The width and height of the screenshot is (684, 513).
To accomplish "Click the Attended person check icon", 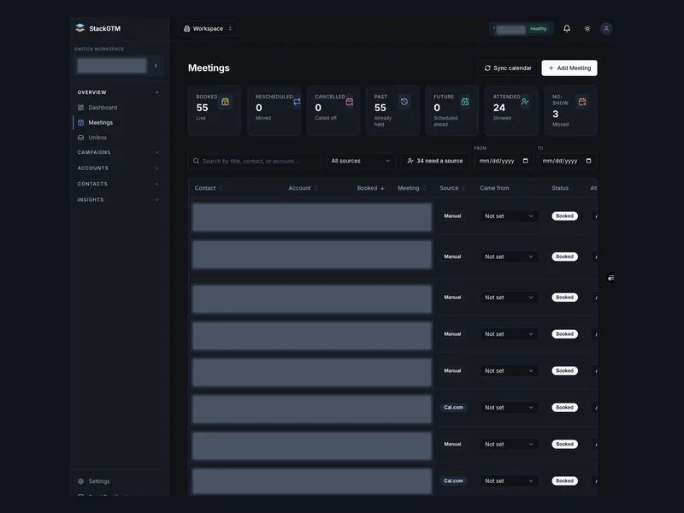I will 525,102.
